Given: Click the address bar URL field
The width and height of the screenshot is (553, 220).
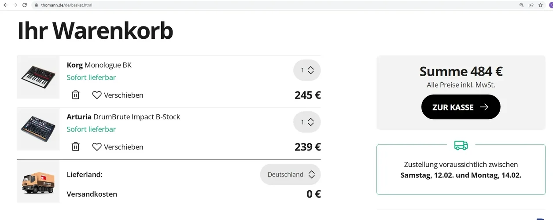Looking at the screenshot, I should pos(176,5).
